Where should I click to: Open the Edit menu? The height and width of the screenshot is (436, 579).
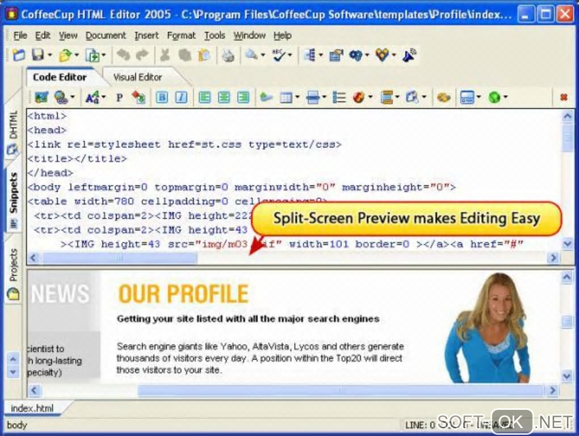click(x=43, y=35)
